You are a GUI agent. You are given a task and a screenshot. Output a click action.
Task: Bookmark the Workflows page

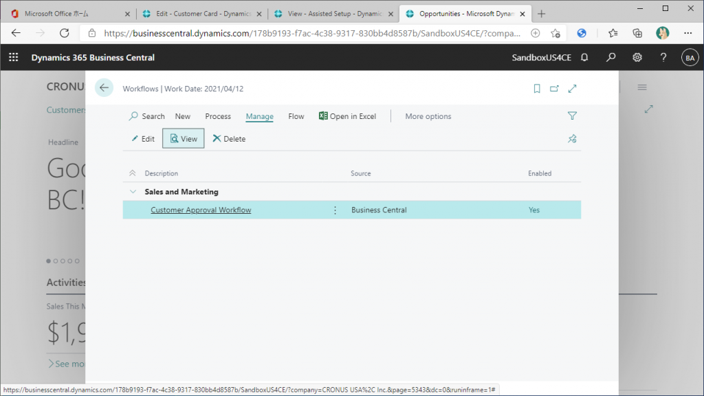click(536, 89)
